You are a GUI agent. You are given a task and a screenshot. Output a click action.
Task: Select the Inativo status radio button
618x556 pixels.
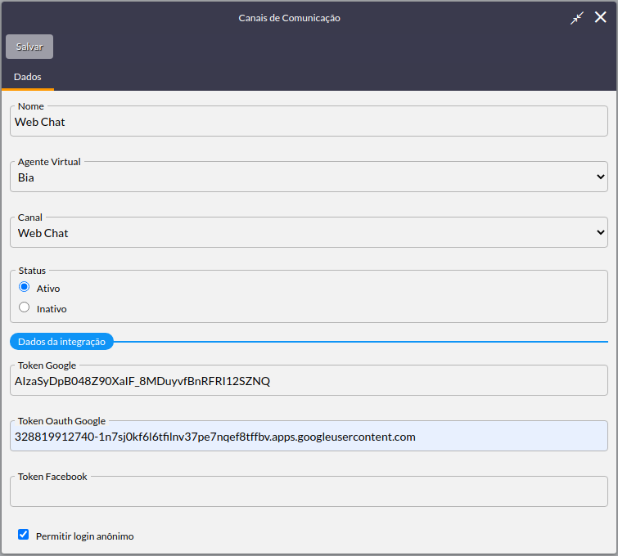tap(24, 307)
